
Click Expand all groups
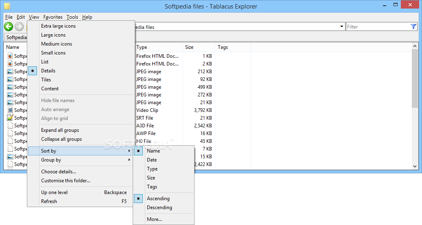(x=81, y=130)
